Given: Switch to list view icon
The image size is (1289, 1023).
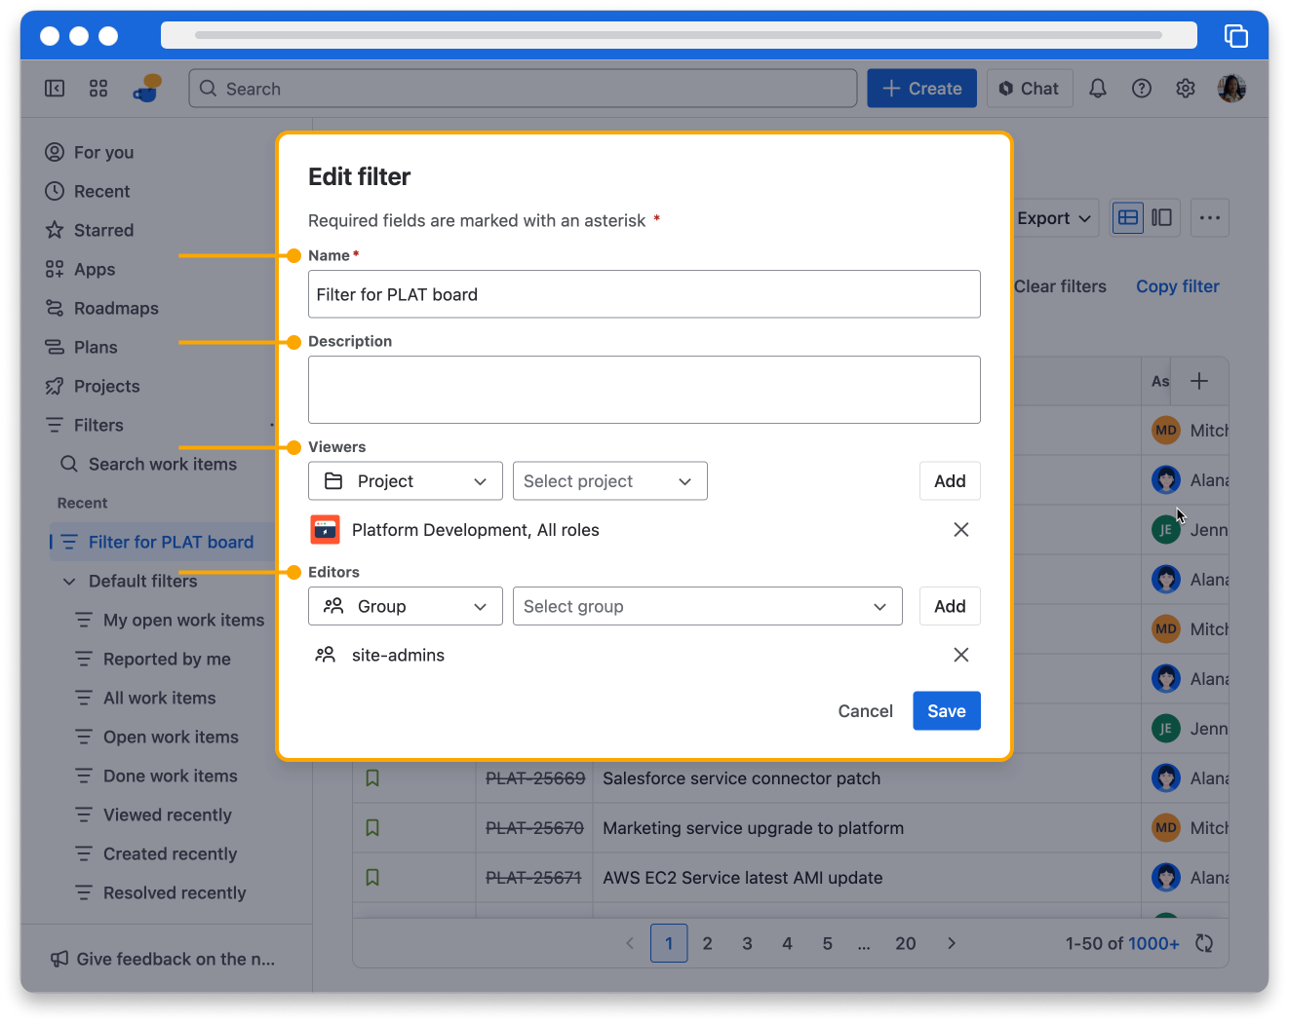Looking at the screenshot, I should (1128, 217).
